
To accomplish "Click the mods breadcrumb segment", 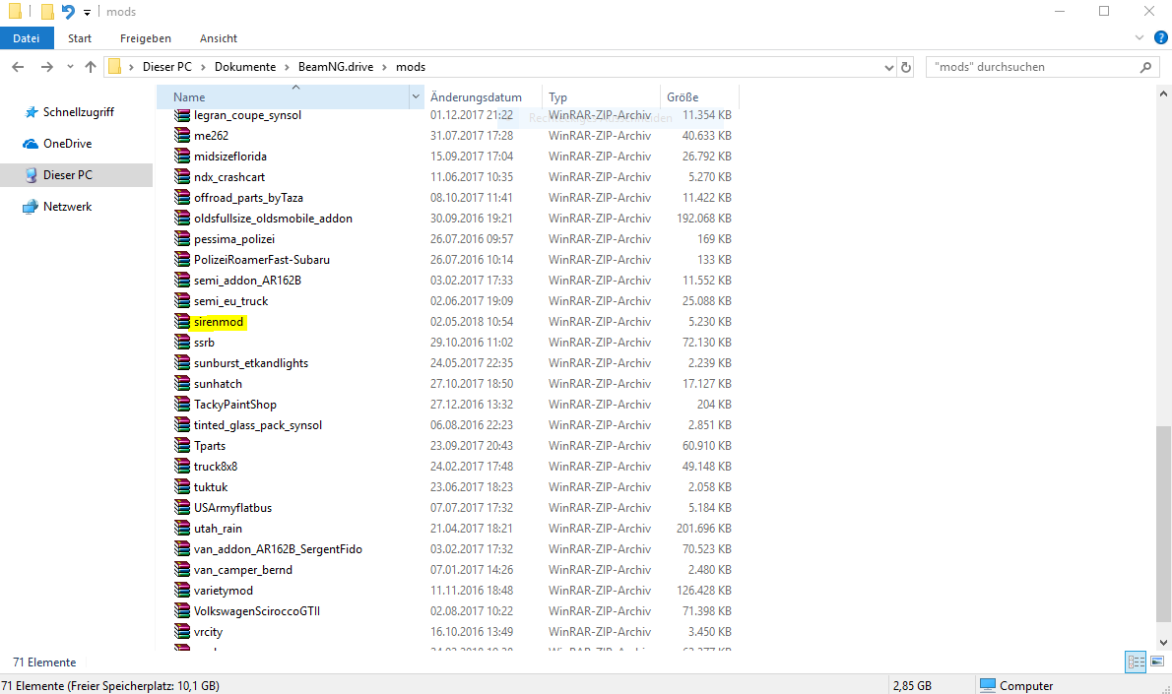I will (x=411, y=67).
